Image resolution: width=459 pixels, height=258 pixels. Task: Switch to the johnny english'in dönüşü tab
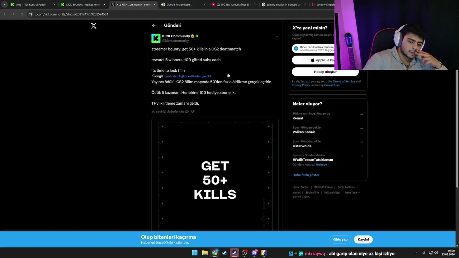coord(284,5)
